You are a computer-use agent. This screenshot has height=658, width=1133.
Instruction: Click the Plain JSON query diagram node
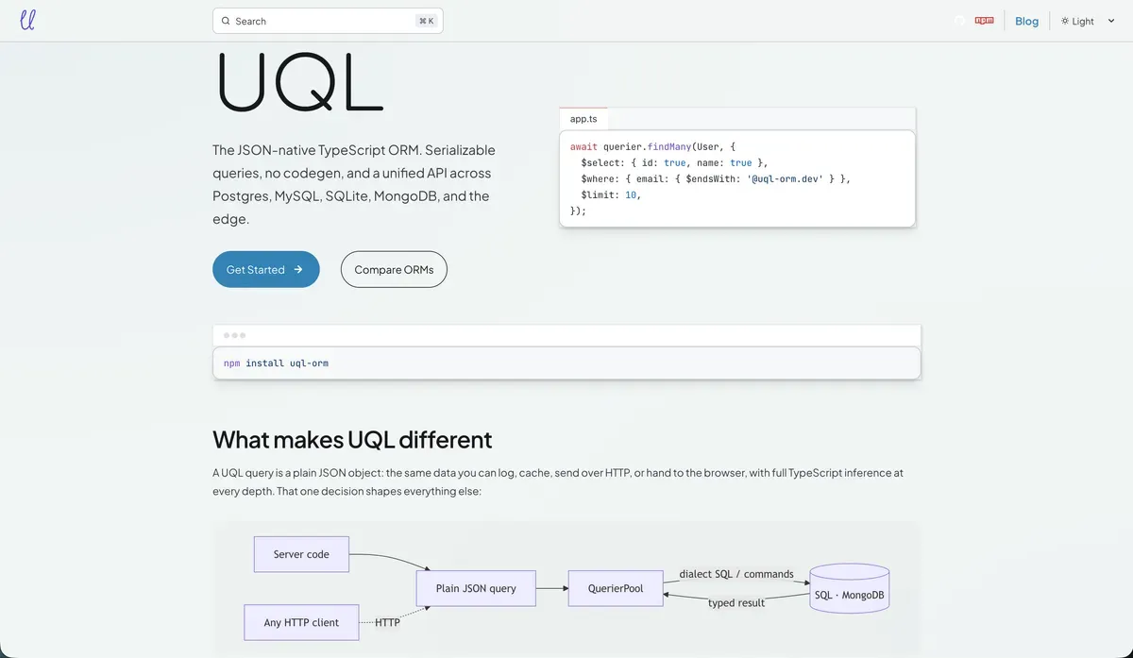click(x=476, y=588)
